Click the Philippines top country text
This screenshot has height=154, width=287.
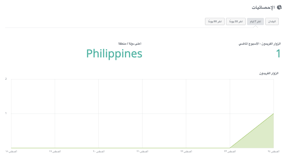pos(114,54)
